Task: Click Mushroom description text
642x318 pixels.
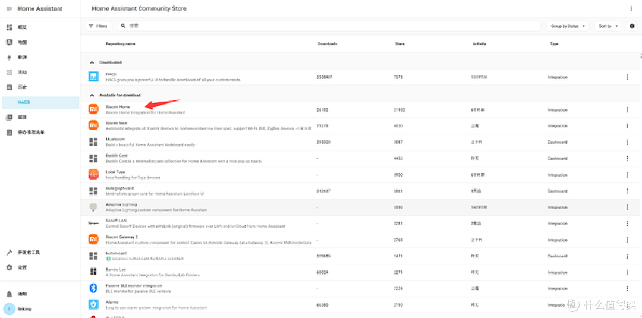Action: pos(150,145)
